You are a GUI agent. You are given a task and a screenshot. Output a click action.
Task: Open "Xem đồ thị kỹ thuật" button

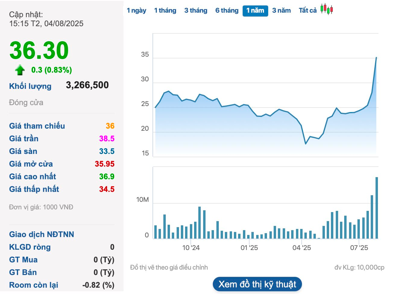click(x=257, y=284)
